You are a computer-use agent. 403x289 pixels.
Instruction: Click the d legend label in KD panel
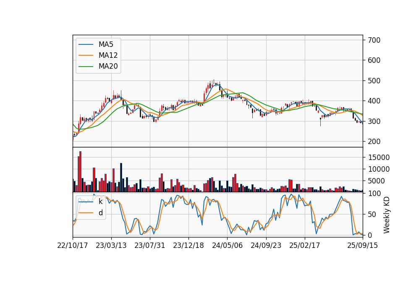tap(101, 213)
